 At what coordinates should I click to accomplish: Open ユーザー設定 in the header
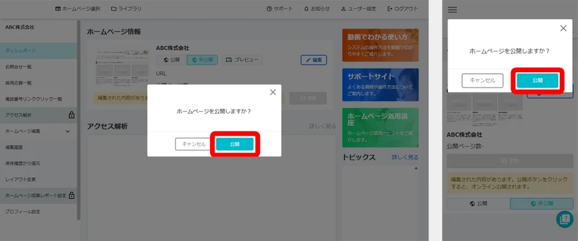coord(358,9)
